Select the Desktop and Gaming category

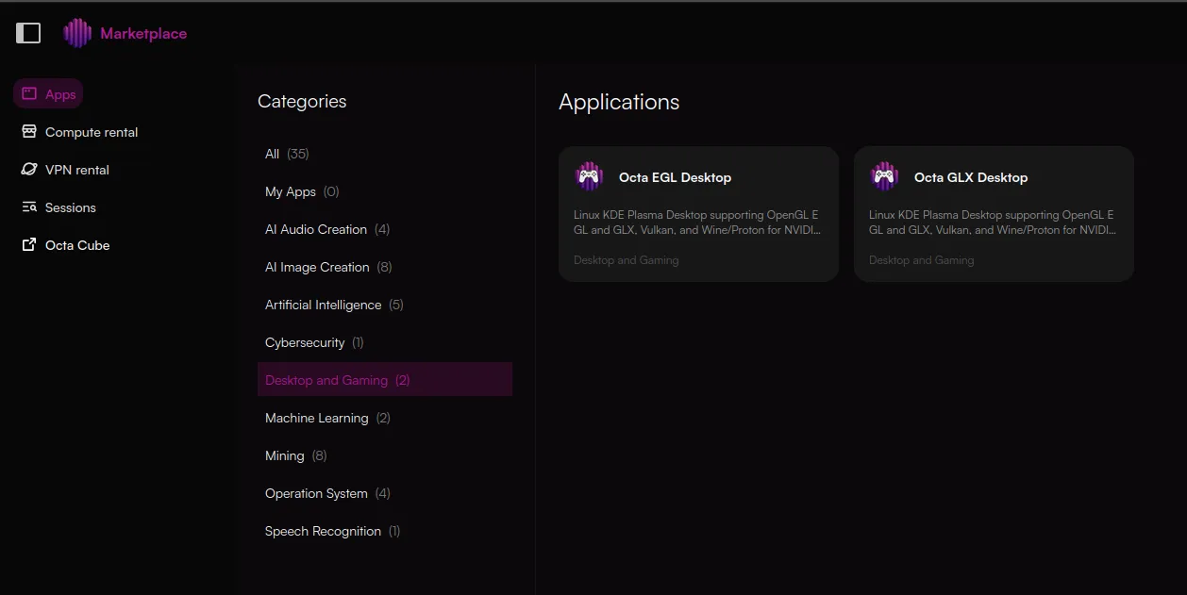click(x=385, y=380)
